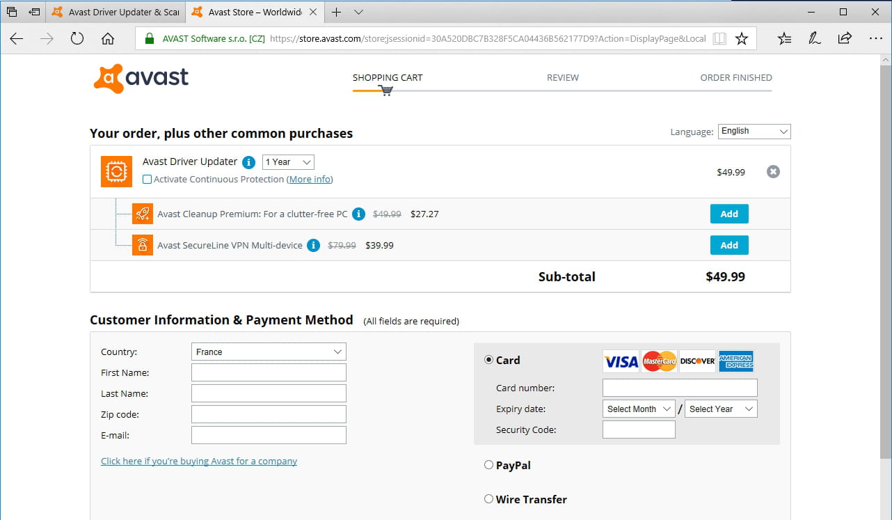Image resolution: width=892 pixels, height=520 pixels.
Task: Click the Last Name field
Action: pyautogui.click(x=269, y=393)
